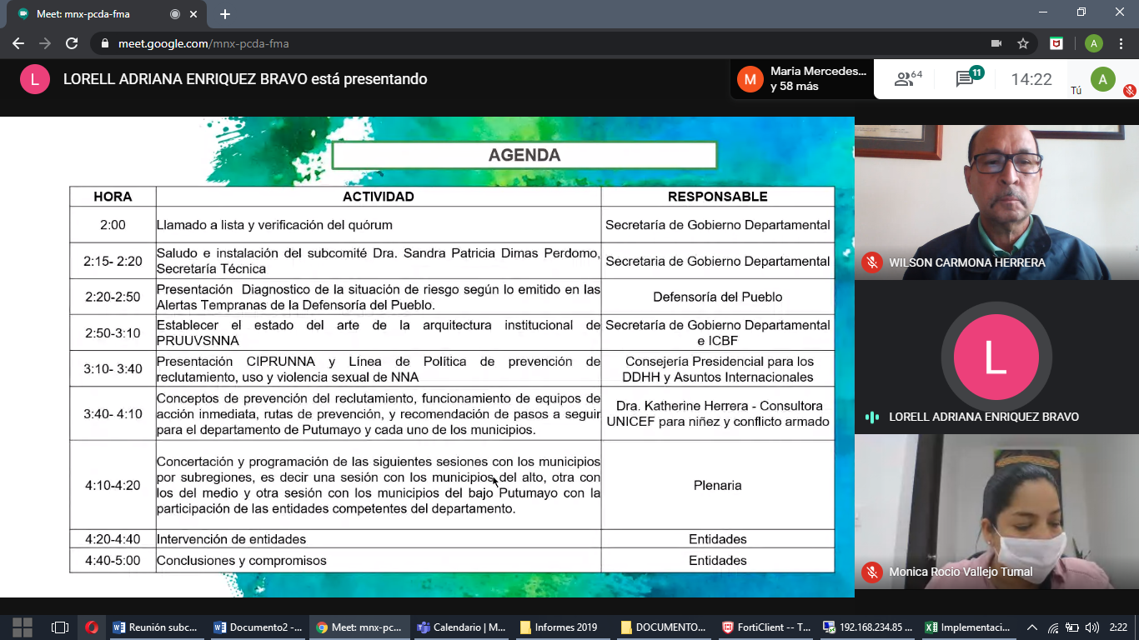Toggle your muted microphone indicator
The image size is (1139, 640).
point(1129,90)
